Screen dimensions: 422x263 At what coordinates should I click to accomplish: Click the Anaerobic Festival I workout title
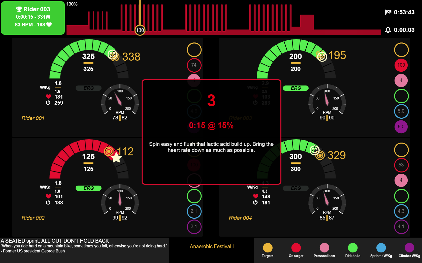click(212, 246)
